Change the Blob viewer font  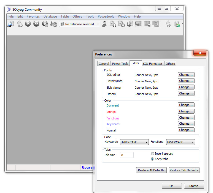click(x=186, y=87)
